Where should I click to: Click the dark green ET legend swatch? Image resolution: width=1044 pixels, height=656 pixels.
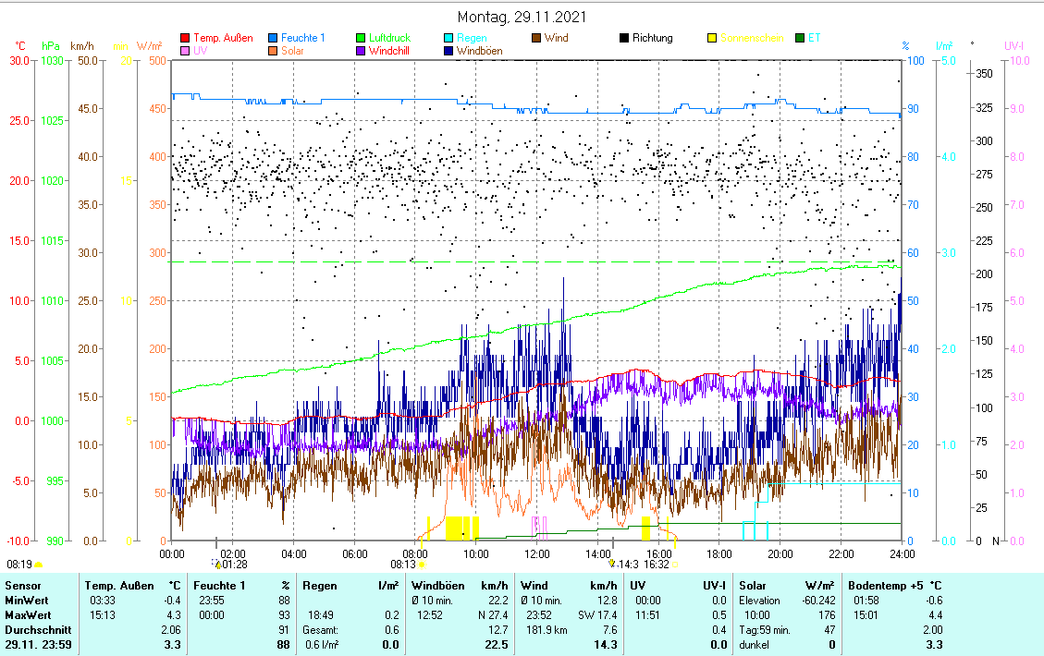click(800, 38)
